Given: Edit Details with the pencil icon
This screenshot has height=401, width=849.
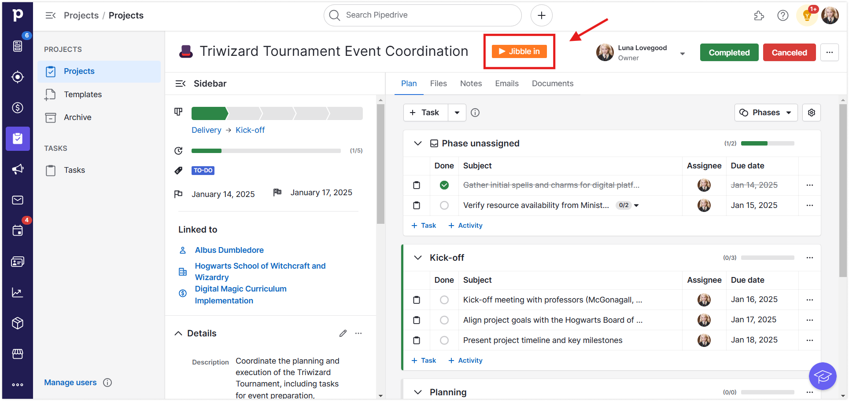Looking at the screenshot, I should point(343,333).
